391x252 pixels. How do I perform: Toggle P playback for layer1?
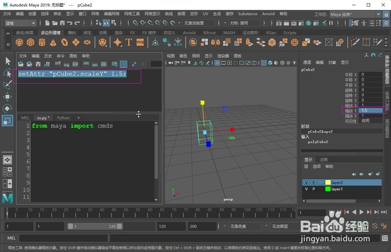click(314, 189)
